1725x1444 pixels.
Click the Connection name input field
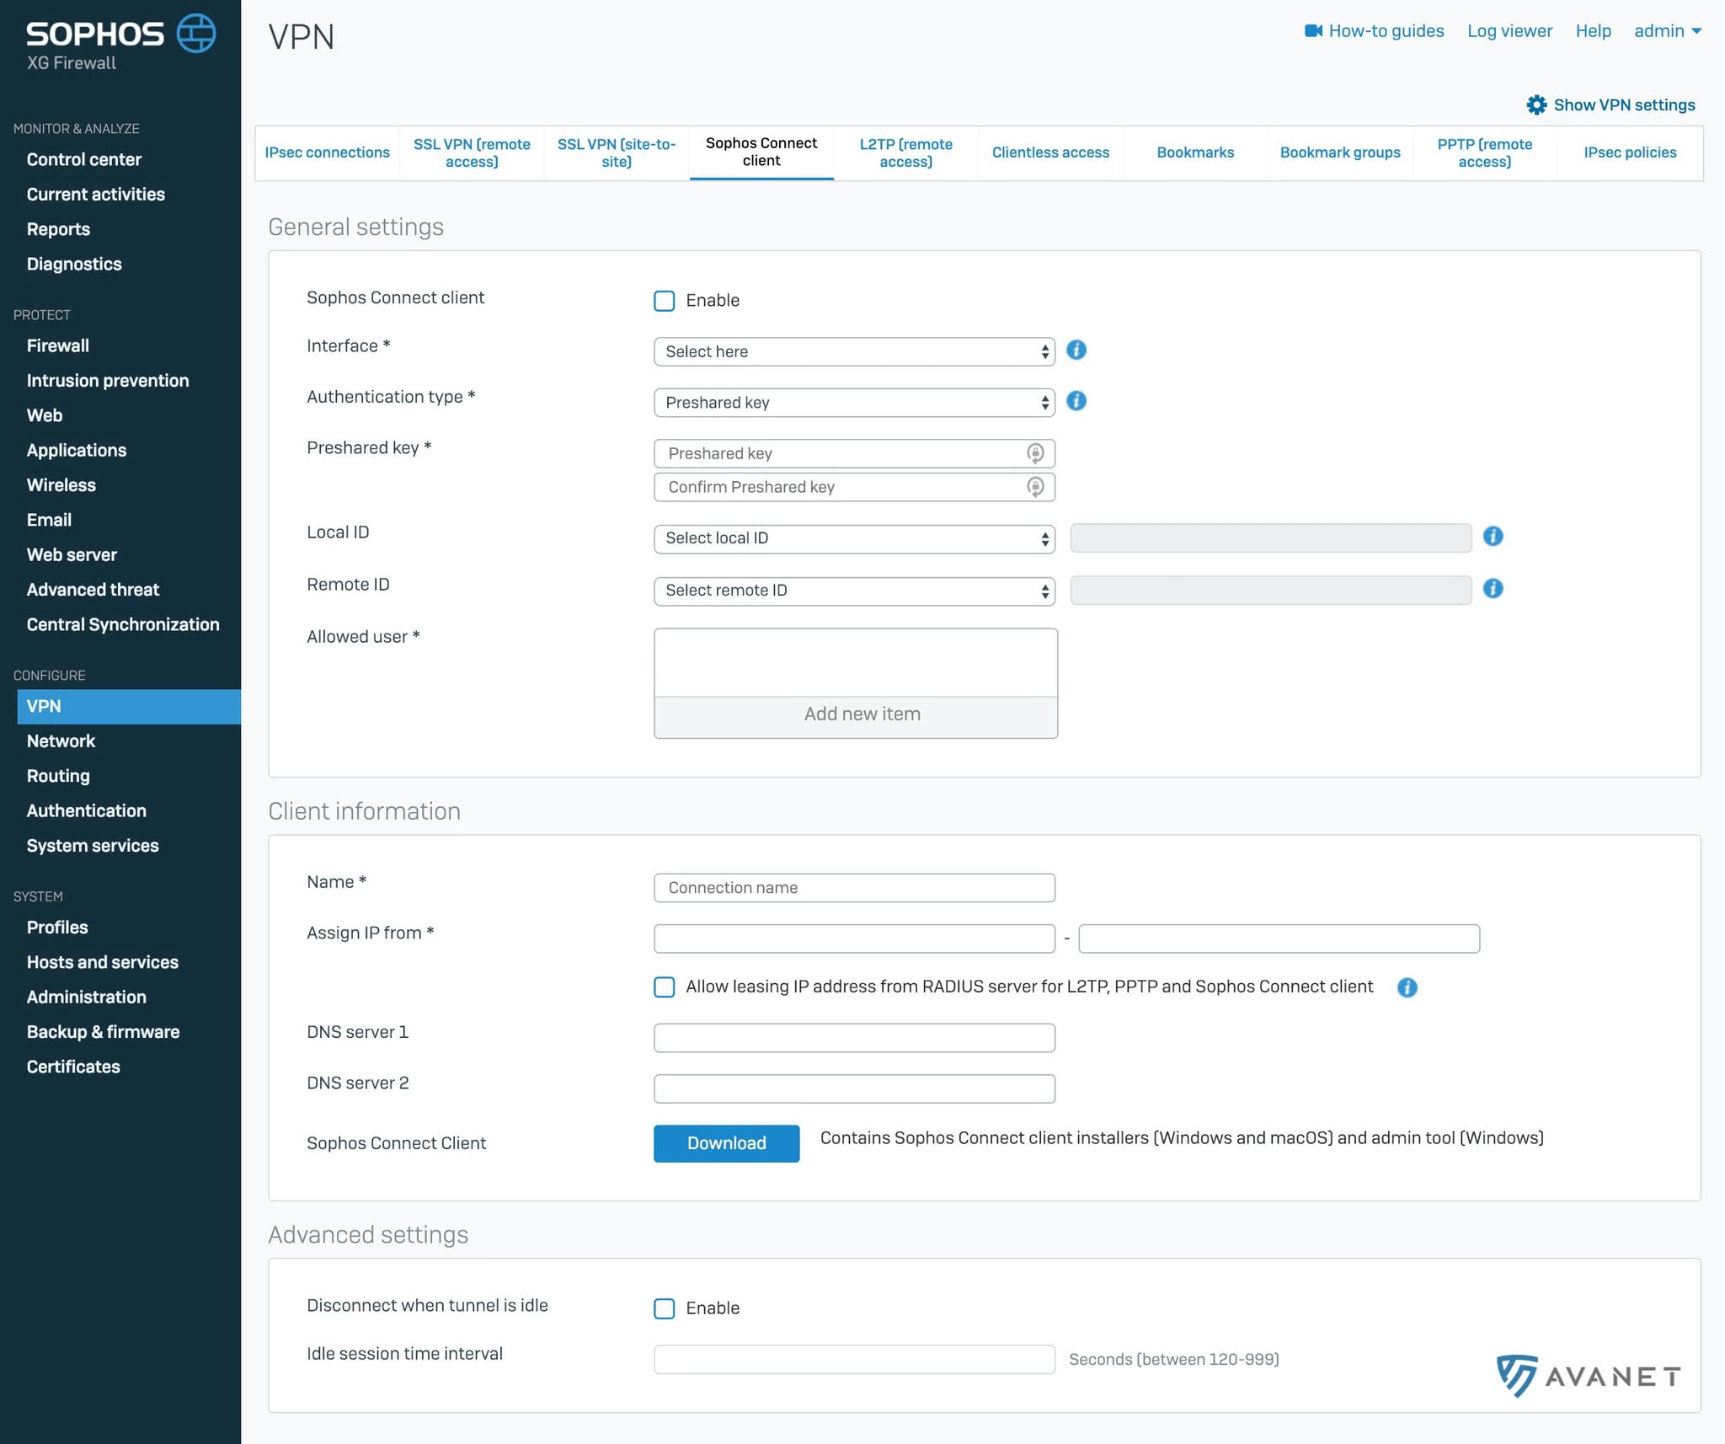coord(854,888)
